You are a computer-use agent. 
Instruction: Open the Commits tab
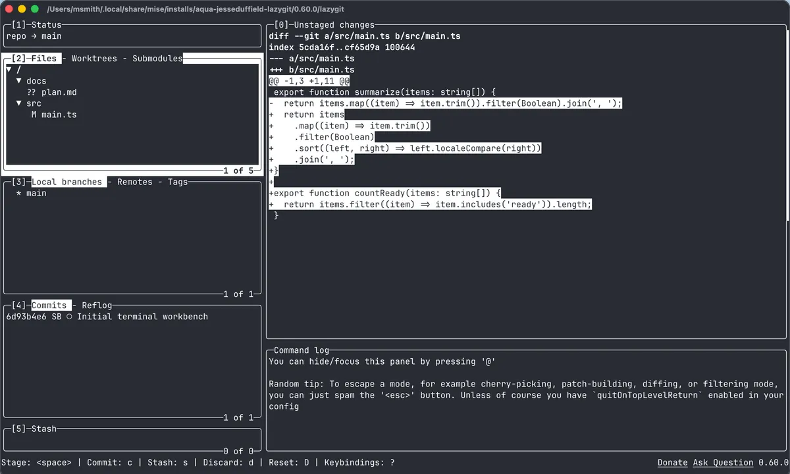coord(49,305)
